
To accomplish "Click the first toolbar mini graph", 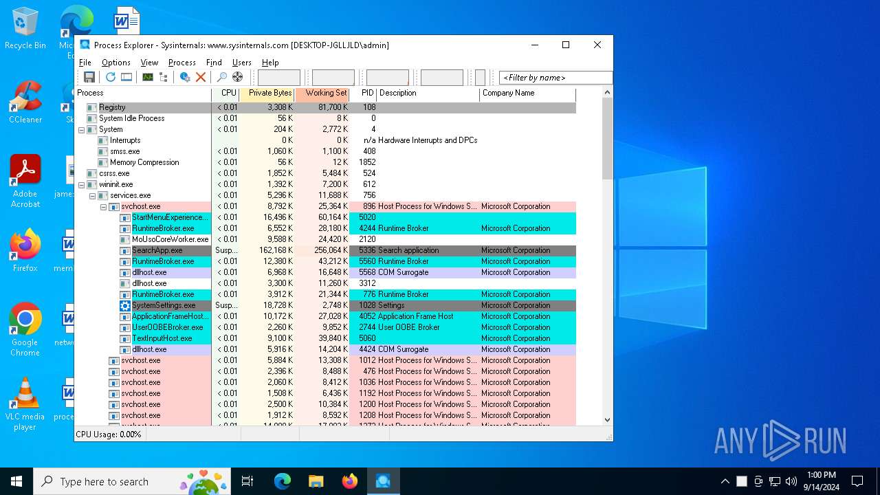I will coord(278,78).
